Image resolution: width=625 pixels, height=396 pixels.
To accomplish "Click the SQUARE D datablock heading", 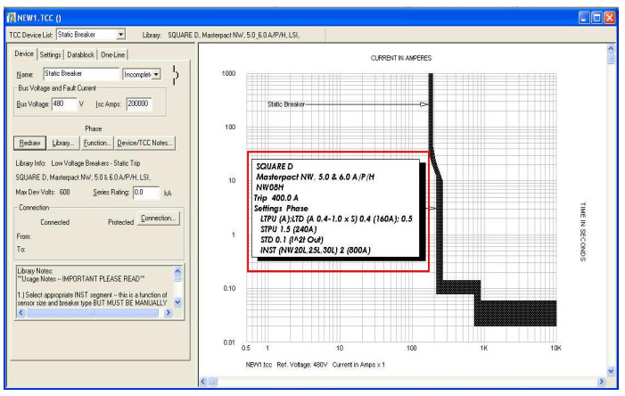I will [x=275, y=166].
